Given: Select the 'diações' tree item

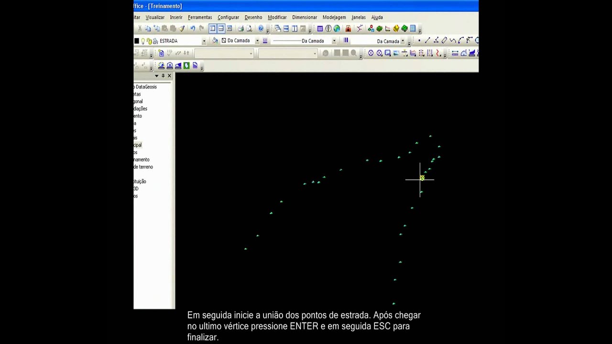Looking at the screenshot, I should 141,108.
